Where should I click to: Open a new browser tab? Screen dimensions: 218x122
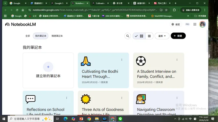(176, 3)
